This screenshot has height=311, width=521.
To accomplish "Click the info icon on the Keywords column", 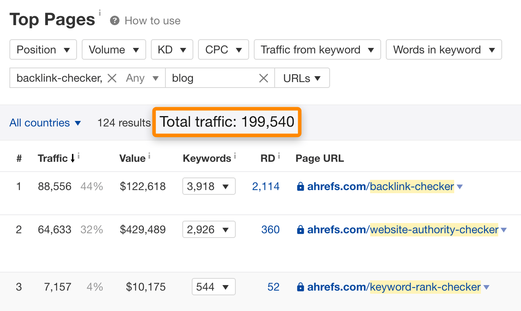I will pyautogui.click(x=235, y=155).
